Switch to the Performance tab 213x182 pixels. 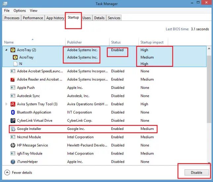click(x=33, y=18)
